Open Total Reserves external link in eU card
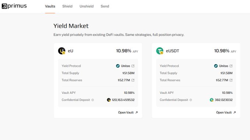250x140 pixels. coord(133,80)
